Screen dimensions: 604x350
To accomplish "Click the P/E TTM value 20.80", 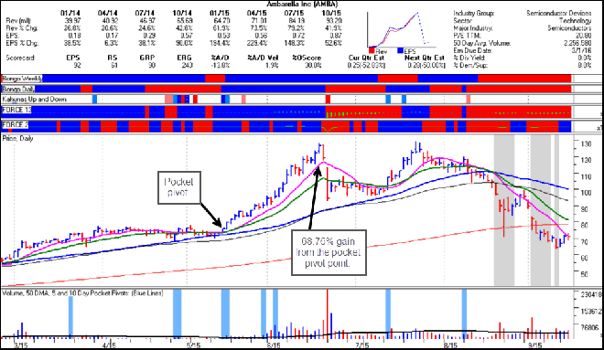I will (x=584, y=36).
